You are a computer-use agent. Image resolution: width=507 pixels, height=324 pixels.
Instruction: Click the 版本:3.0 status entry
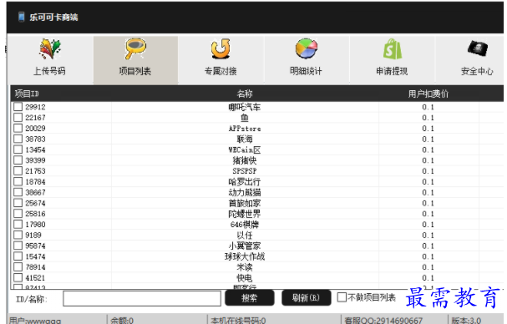(x=466, y=321)
